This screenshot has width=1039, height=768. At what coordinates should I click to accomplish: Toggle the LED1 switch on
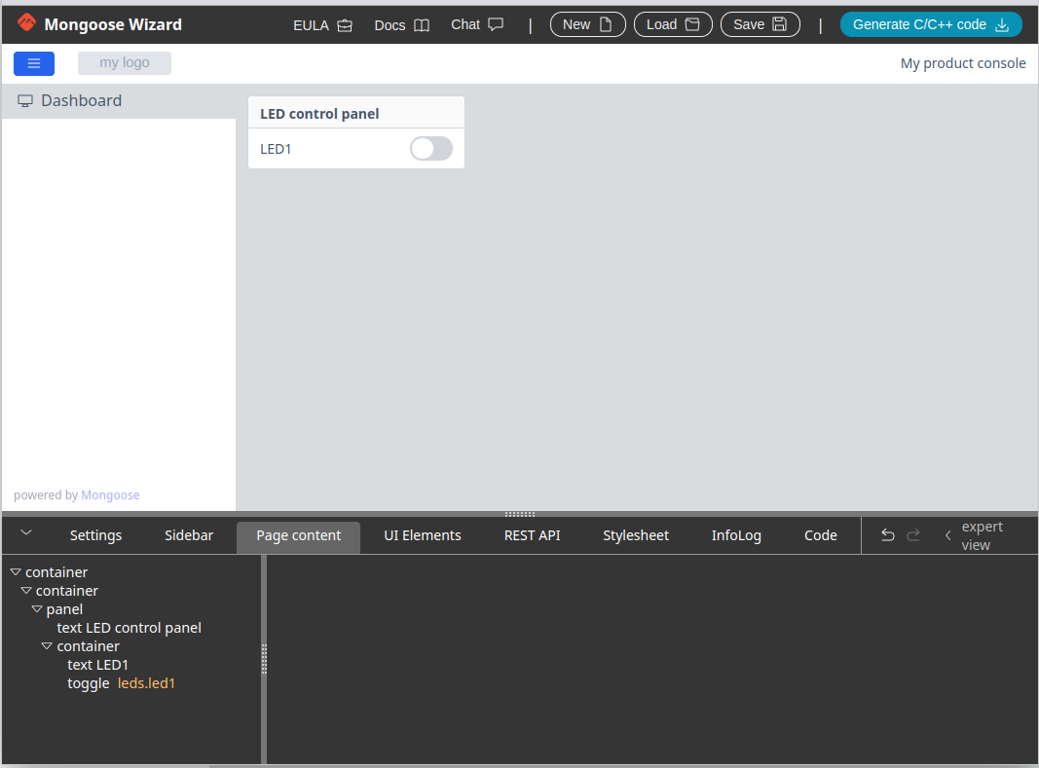click(431, 149)
